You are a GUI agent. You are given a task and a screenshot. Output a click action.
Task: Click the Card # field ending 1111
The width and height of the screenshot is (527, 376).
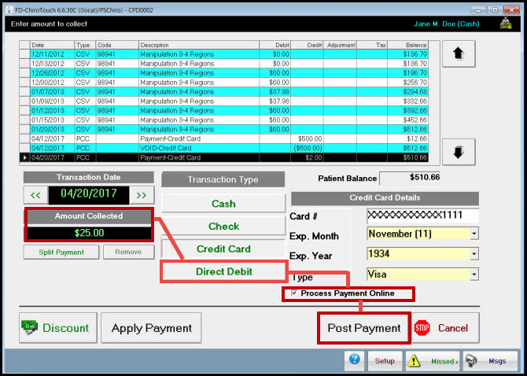click(x=423, y=215)
